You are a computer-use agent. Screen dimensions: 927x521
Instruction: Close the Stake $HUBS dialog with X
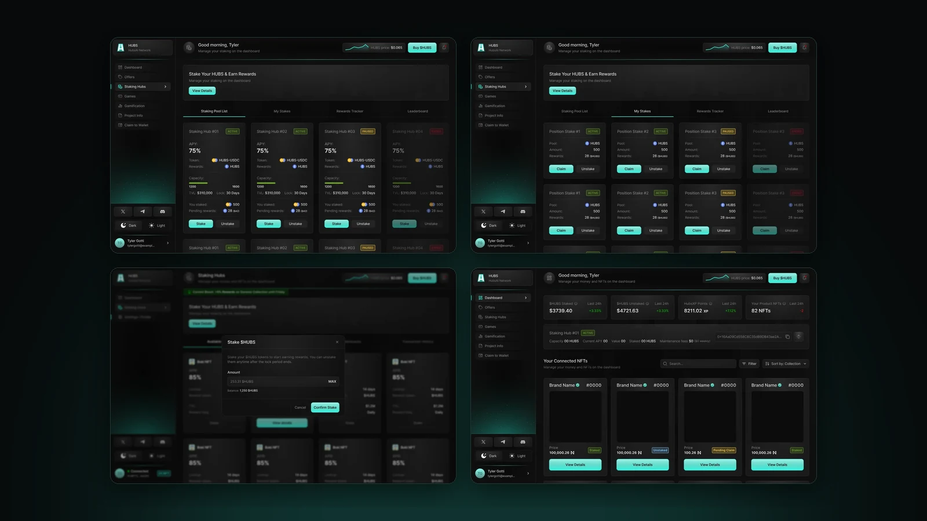(x=337, y=342)
